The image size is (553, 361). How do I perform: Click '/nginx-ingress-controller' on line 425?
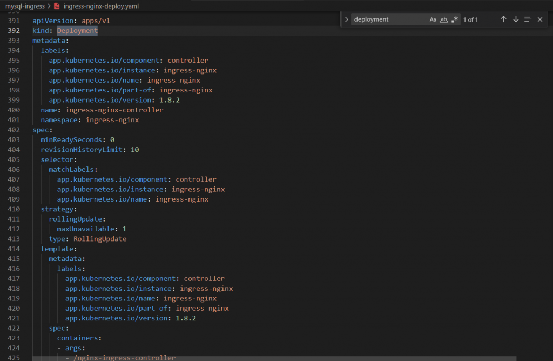125,357
